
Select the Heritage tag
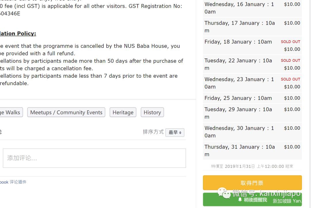123,112
